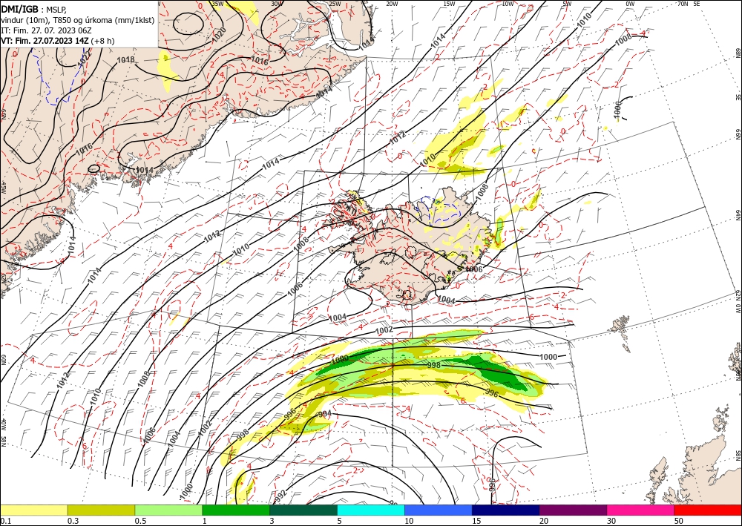Click the '994' isobar label

point(325,415)
